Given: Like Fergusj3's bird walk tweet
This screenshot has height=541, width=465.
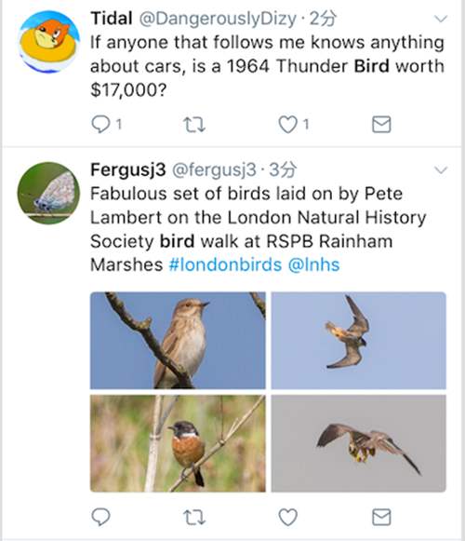Looking at the screenshot, I should click(x=287, y=517).
